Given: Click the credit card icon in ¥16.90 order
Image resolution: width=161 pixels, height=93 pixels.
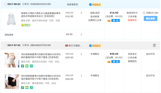Looking at the screenshot, I should click(x=109, y=21).
